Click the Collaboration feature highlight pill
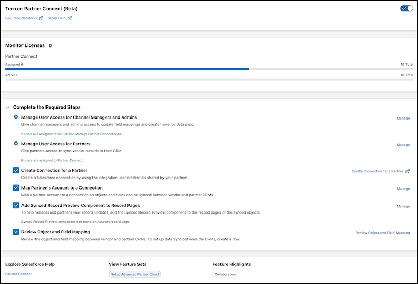Image resolution: width=418 pixels, height=284 pixels. [225, 274]
